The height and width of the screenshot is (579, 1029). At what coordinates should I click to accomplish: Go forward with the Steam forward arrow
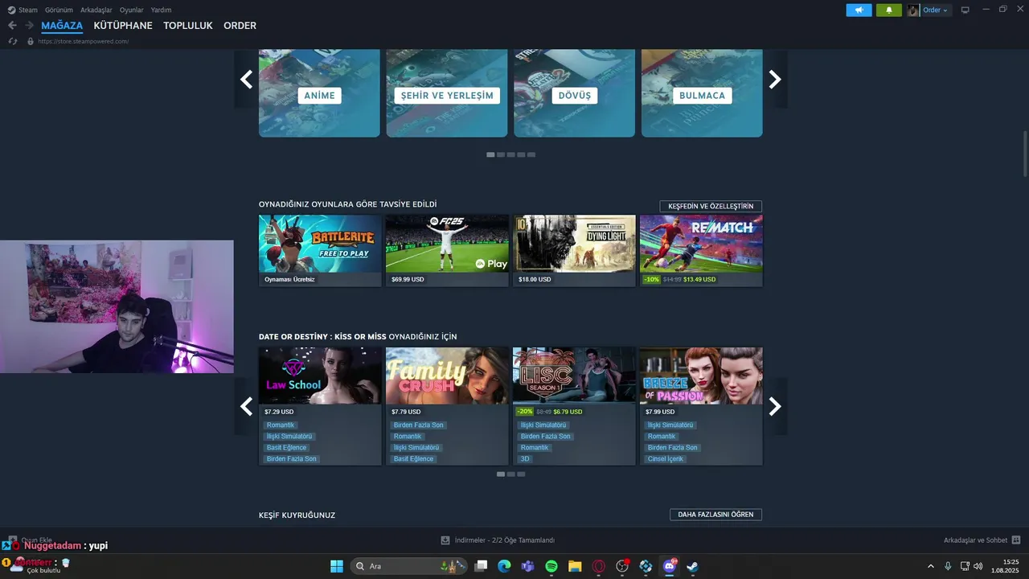pos(29,26)
